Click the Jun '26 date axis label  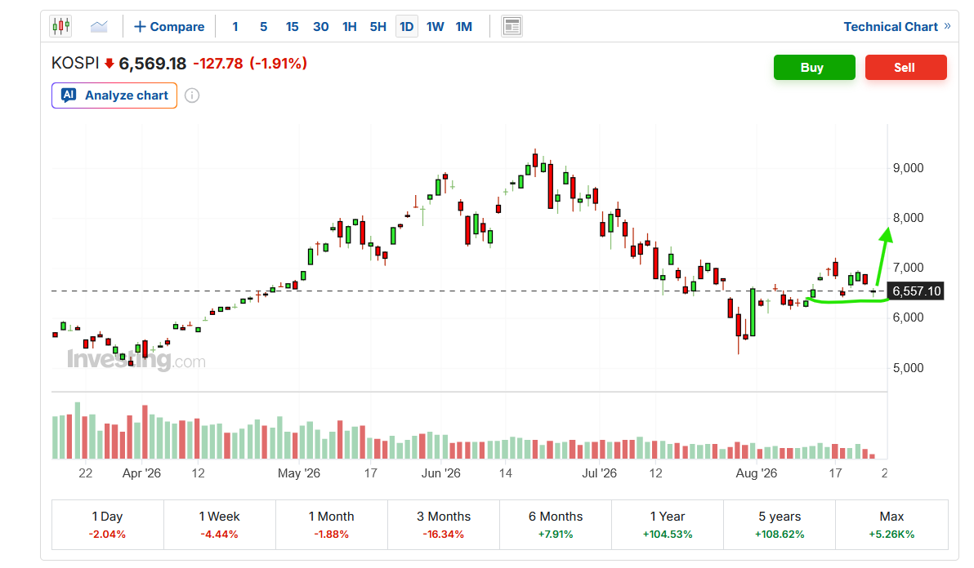pyautogui.click(x=440, y=473)
